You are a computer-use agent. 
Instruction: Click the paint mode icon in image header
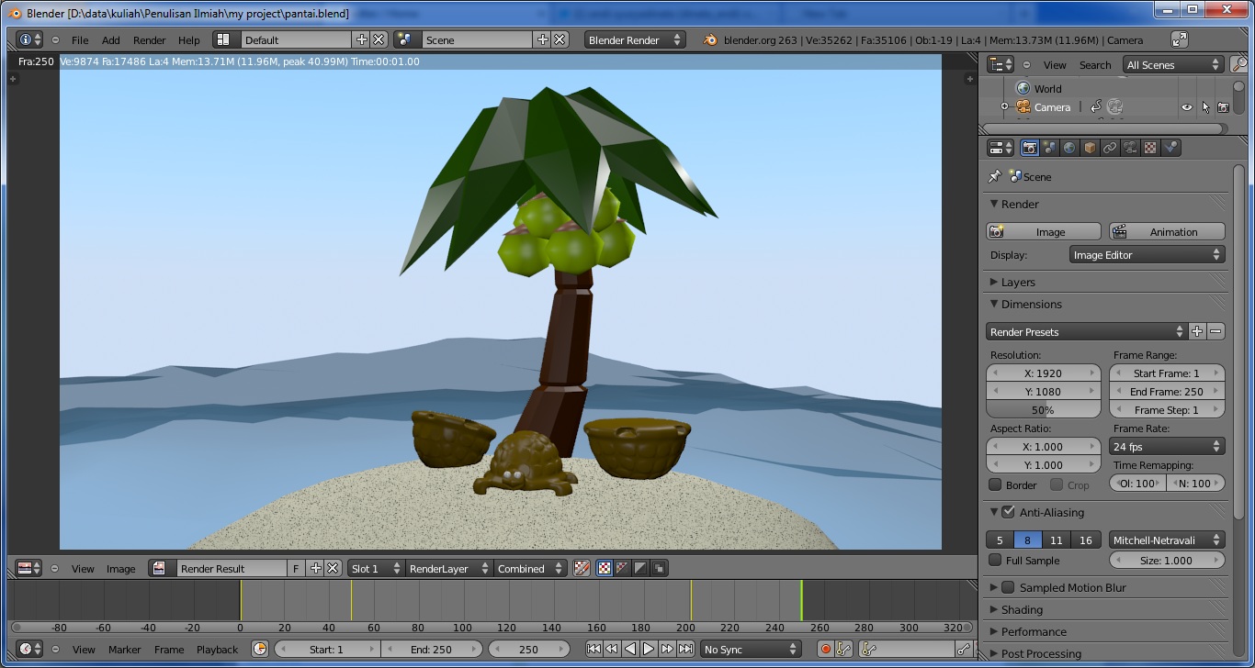[x=582, y=568]
